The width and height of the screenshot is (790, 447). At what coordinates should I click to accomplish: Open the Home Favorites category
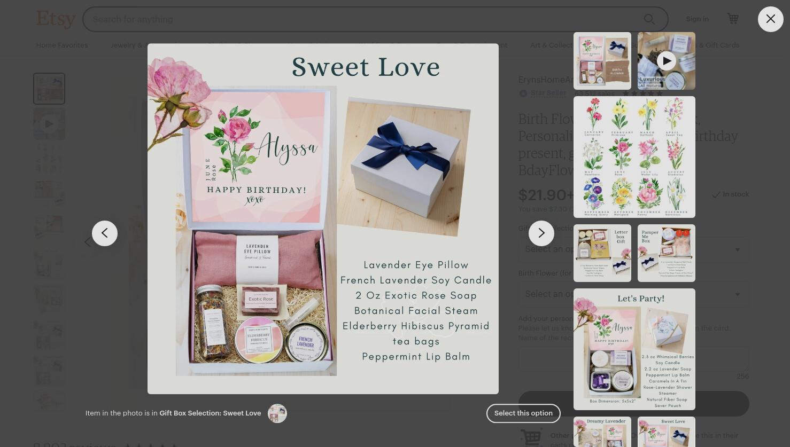[62, 45]
